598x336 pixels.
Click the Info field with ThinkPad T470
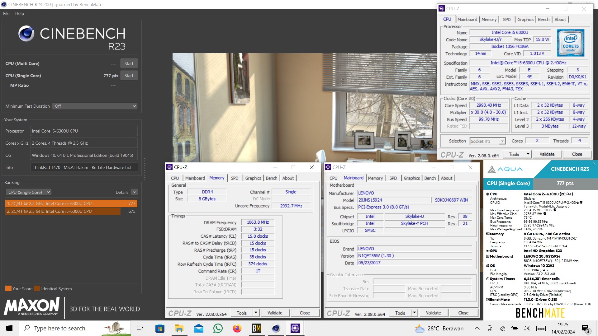pos(84,167)
